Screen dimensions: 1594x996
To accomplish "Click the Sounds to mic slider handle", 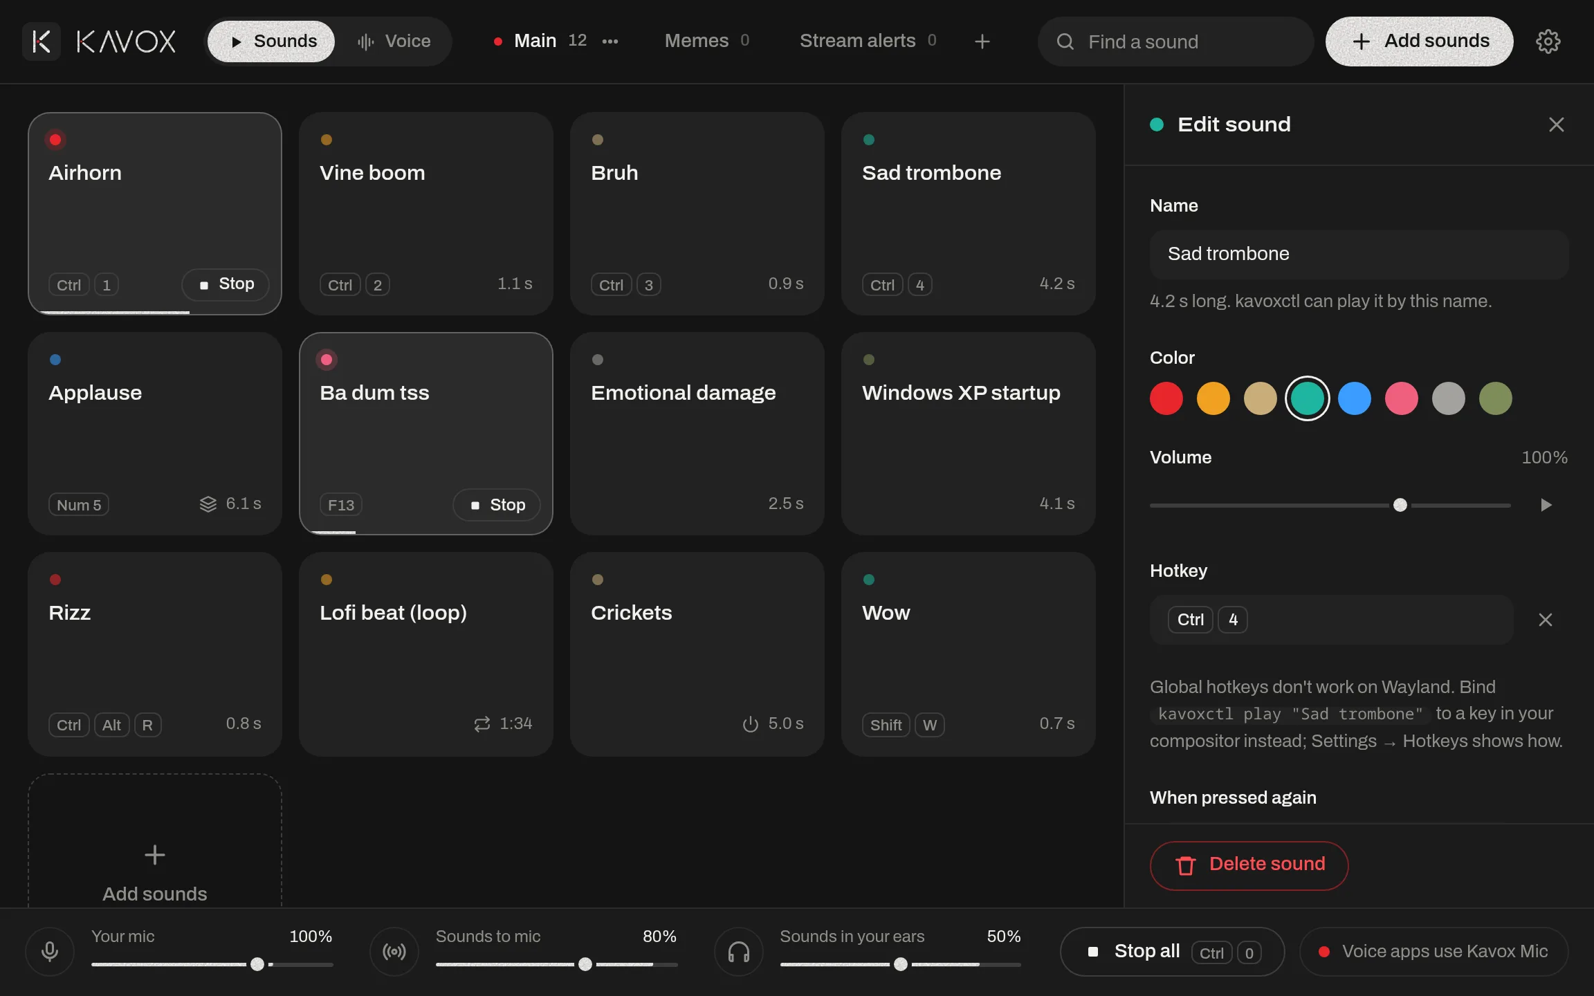I will (x=585, y=964).
